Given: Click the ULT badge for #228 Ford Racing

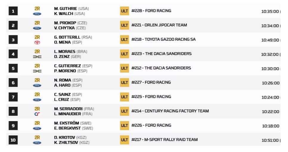Looking at the screenshot, I should point(124,11).
